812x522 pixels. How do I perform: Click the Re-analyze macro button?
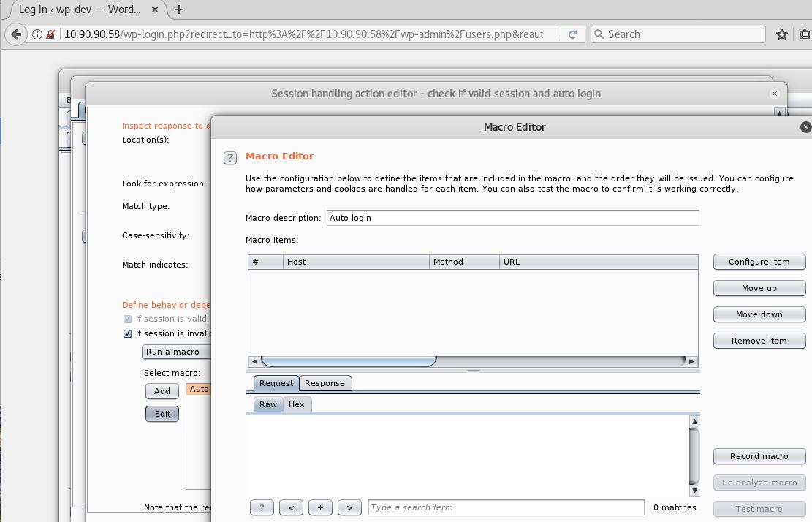click(759, 483)
